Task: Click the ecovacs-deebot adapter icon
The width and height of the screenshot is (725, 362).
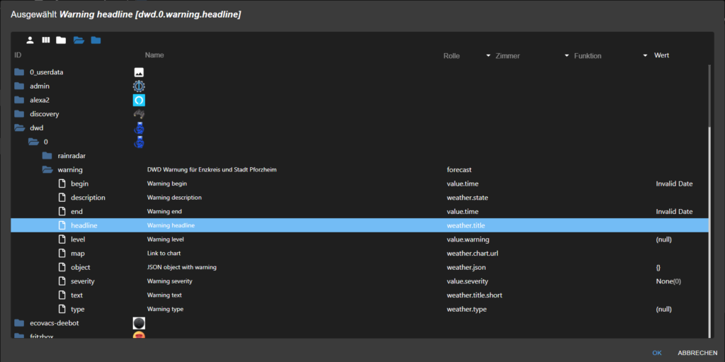Action: (x=139, y=323)
